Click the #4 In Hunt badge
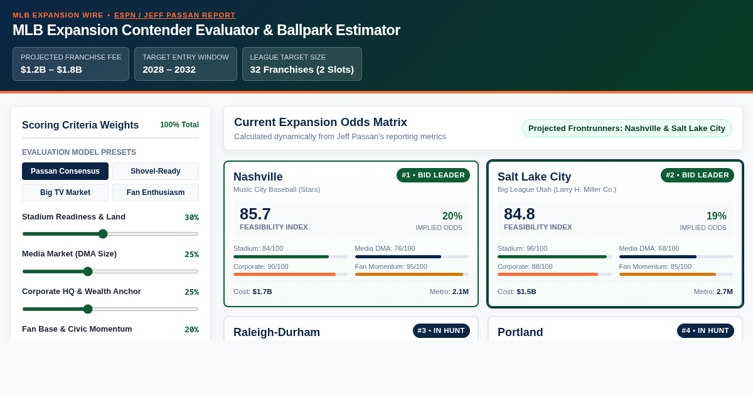Viewport: 753px width, 395px height. coord(705,330)
